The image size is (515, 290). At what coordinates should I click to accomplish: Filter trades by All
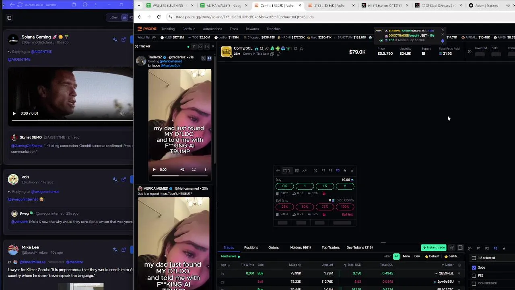[x=396, y=256]
